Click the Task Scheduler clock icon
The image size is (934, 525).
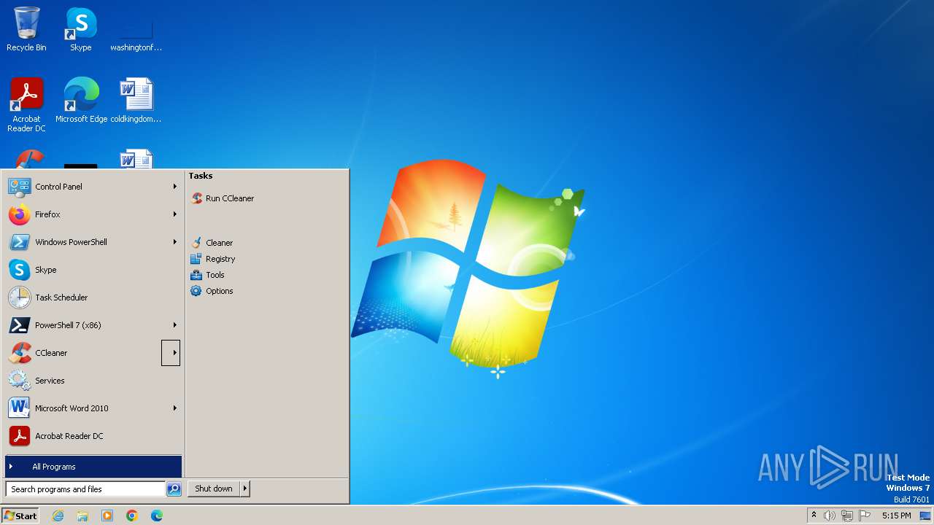coord(20,297)
